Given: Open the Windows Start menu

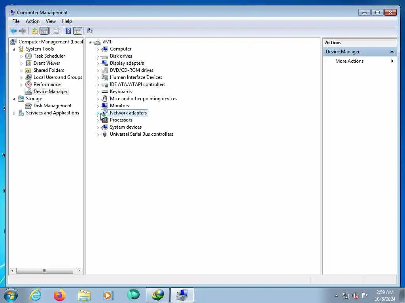Looking at the screenshot, I should (x=11, y=295).
